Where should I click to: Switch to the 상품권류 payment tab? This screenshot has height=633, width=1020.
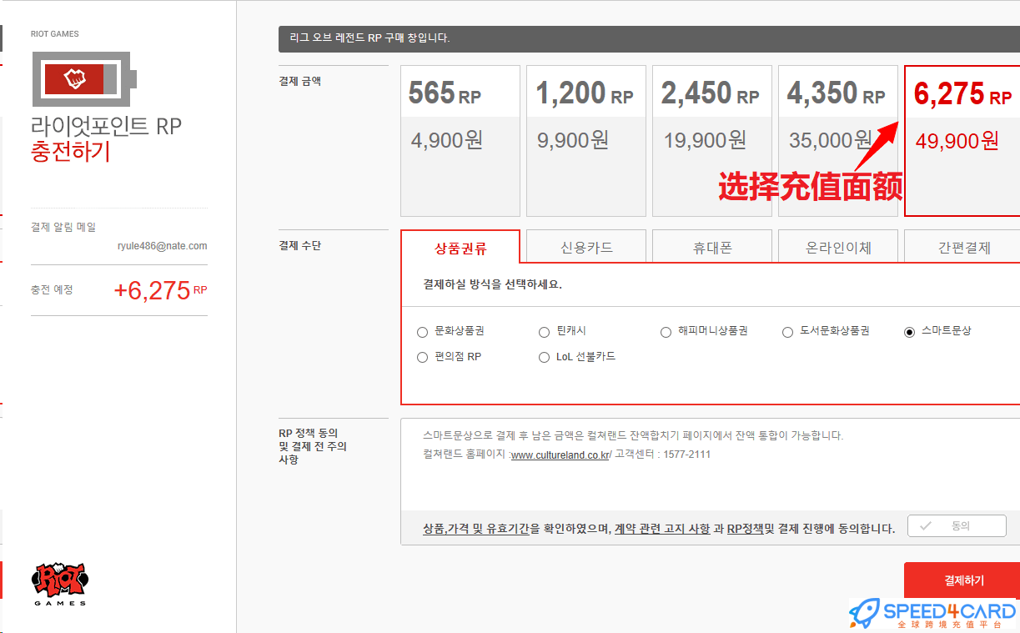click(x=460, y=247)
